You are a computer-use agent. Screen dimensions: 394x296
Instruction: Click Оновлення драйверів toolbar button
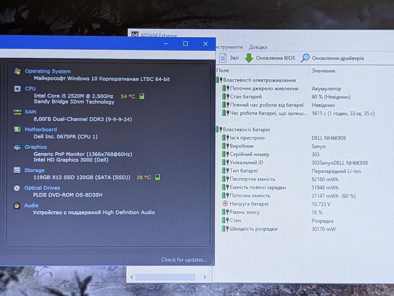(x=332, y=58)
